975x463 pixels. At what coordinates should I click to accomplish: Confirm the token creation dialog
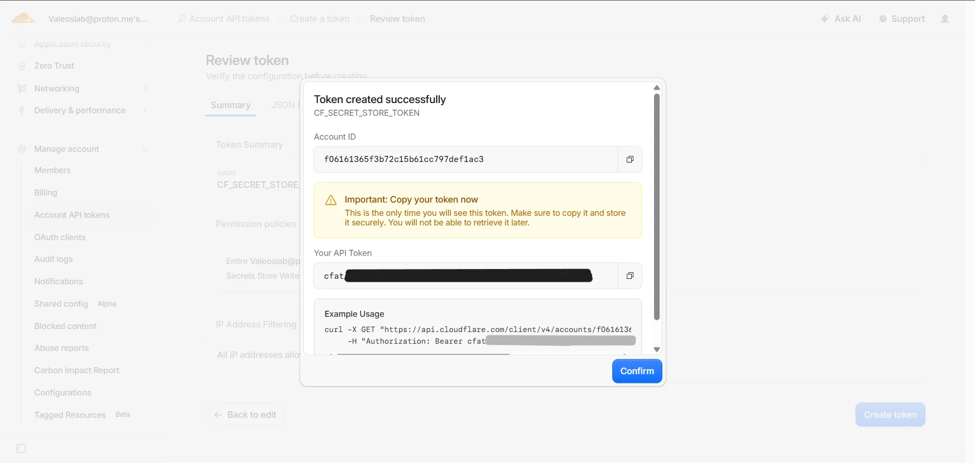point(637,371)
